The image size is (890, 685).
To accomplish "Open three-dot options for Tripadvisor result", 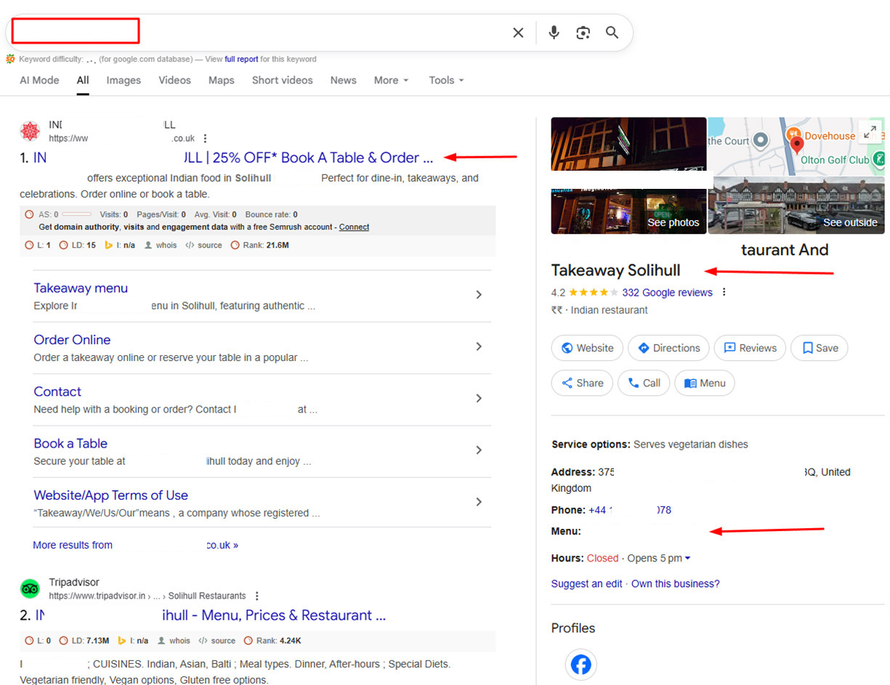I will pos(257,596).
